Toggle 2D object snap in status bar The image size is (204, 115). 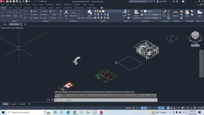[163, 108]
